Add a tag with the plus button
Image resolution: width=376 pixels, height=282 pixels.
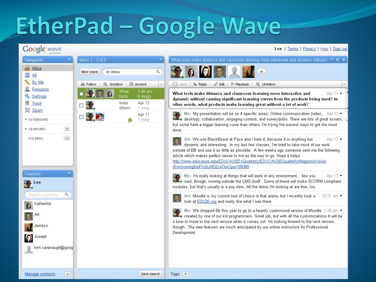coord(185,274)
